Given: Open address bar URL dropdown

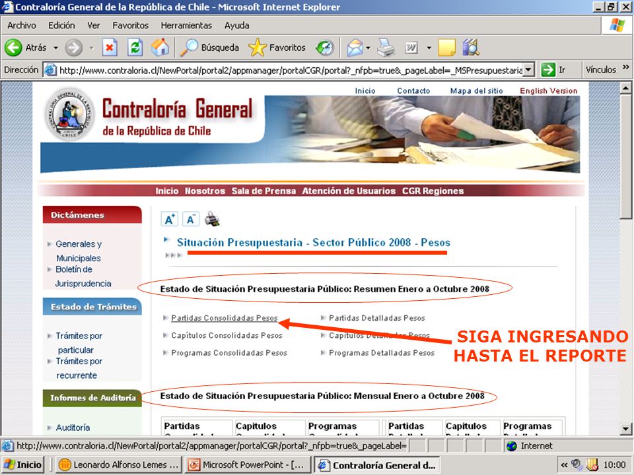Looking at the screenshot, I should coord(528,70).
